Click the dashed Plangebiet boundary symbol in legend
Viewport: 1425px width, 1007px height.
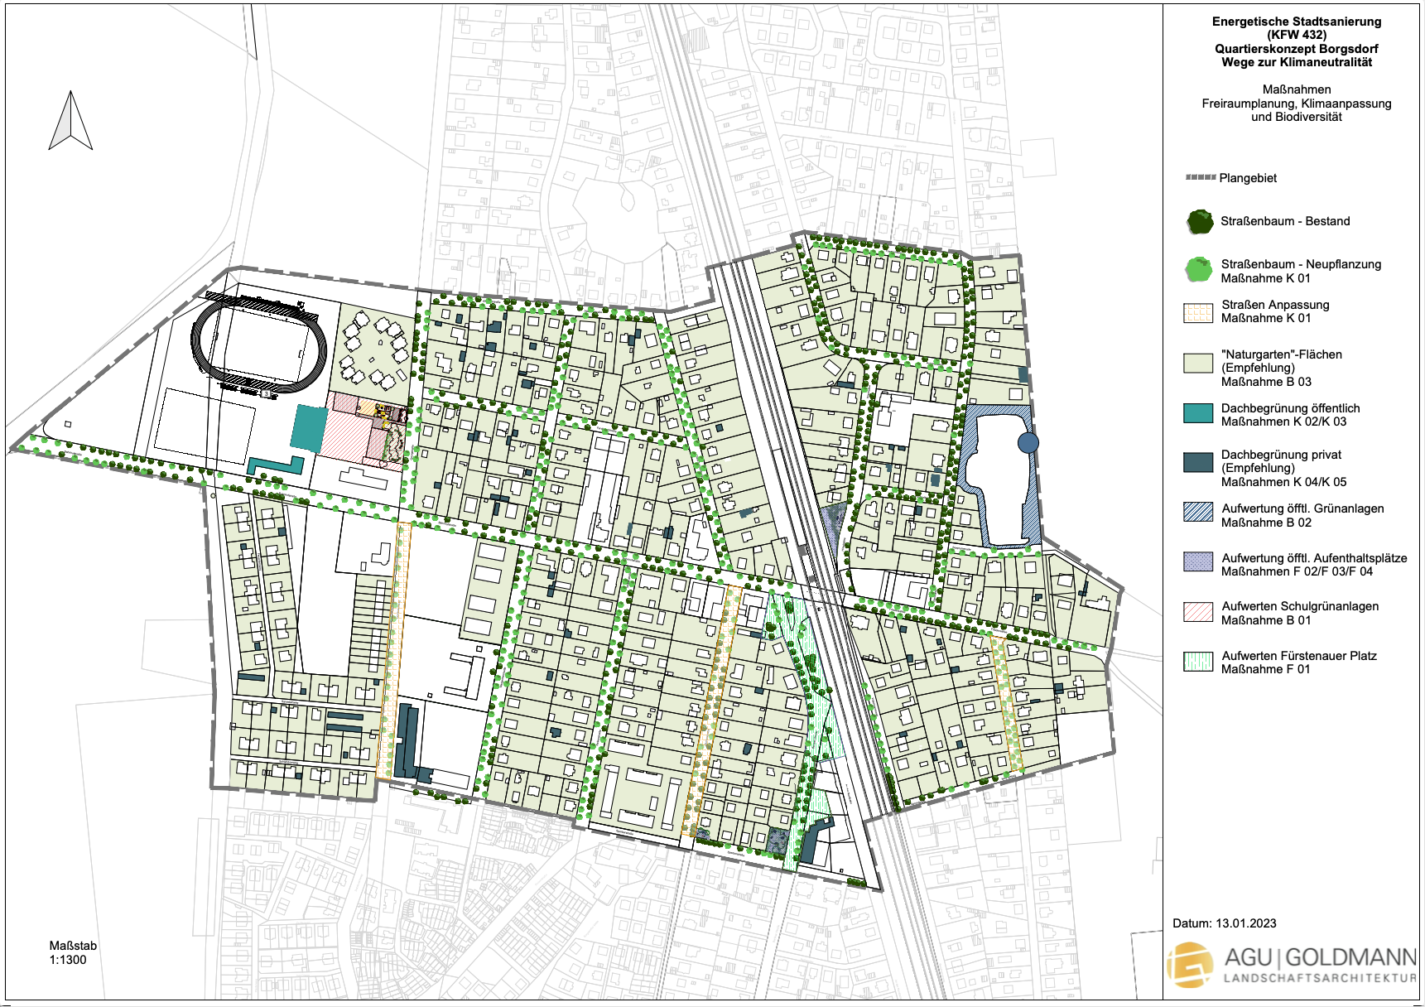(1200, 178)
